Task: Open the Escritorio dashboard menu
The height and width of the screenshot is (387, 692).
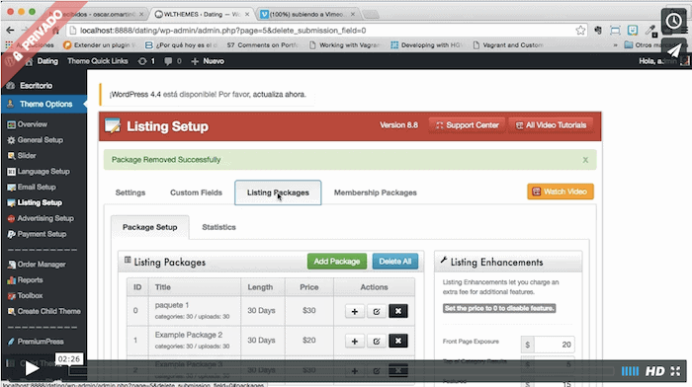Action: [x=36, y=86]
